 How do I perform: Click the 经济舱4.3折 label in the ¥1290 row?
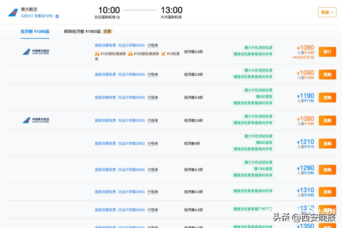tap(193, 170)
